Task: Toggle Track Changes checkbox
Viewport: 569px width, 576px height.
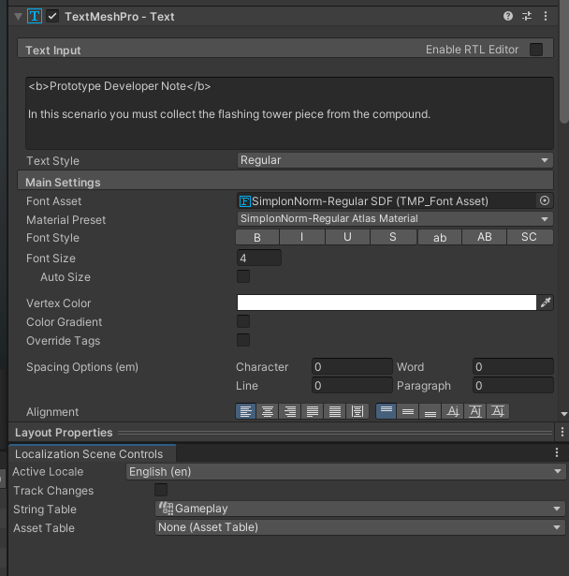Action: tap(161, 490)
